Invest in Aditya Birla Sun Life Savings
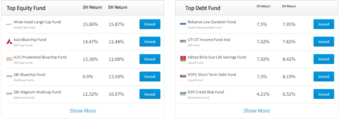The width and height of the screenshot is (342, 121). (x=324, y=59)
